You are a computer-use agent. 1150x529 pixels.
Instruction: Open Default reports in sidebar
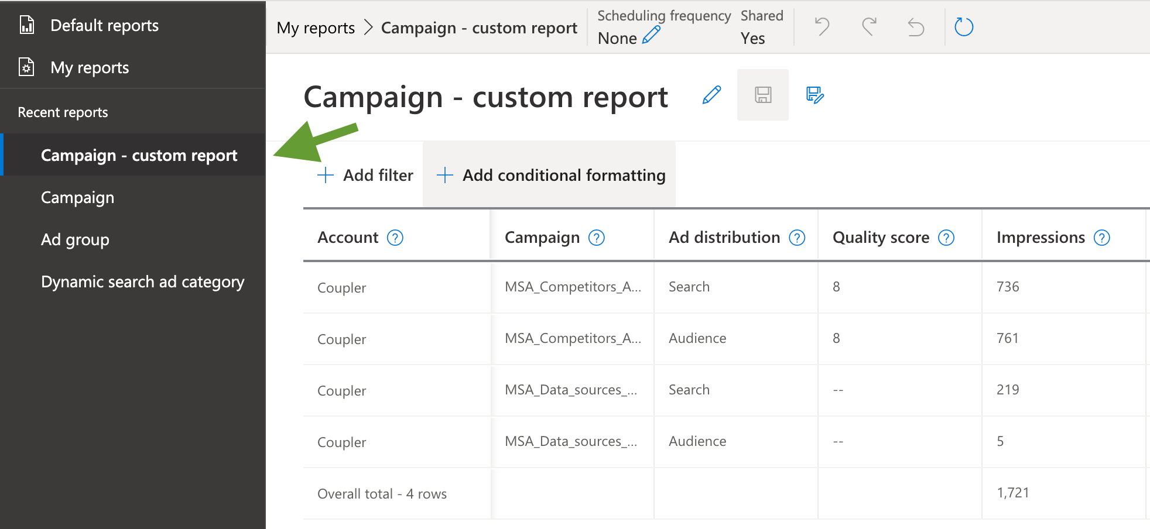[104, 25]
